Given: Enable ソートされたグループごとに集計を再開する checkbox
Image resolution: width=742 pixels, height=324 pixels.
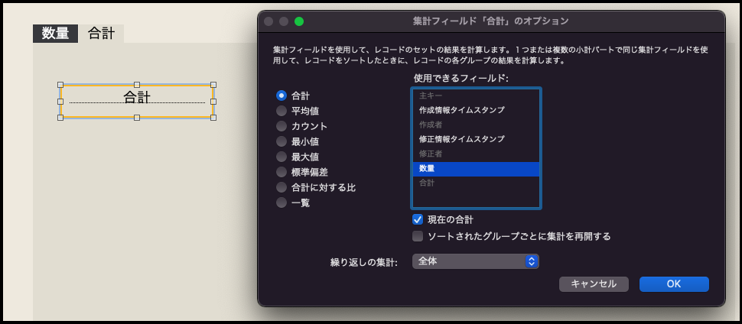Looking at the screenshot, I should [x=418, y=236].
